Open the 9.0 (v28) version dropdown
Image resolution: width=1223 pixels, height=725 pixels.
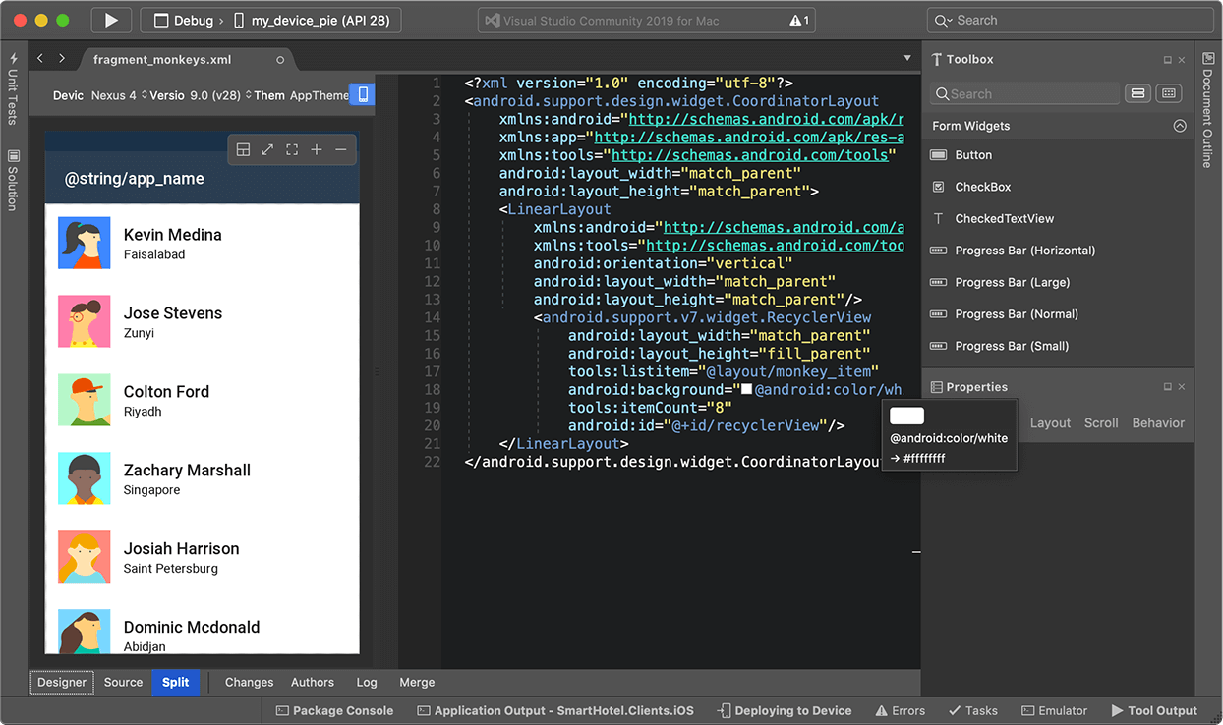tap(214, 95)
